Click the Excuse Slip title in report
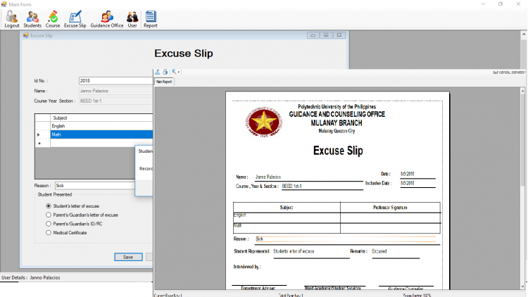This screenshot has width=528, height=297. 338,151
